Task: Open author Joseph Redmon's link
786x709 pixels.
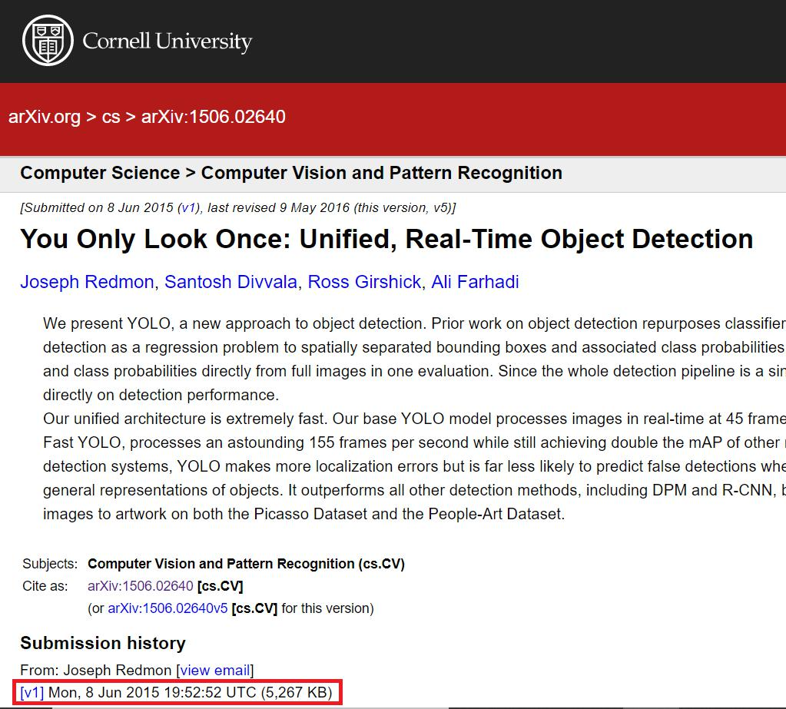Action: [87, 282]
